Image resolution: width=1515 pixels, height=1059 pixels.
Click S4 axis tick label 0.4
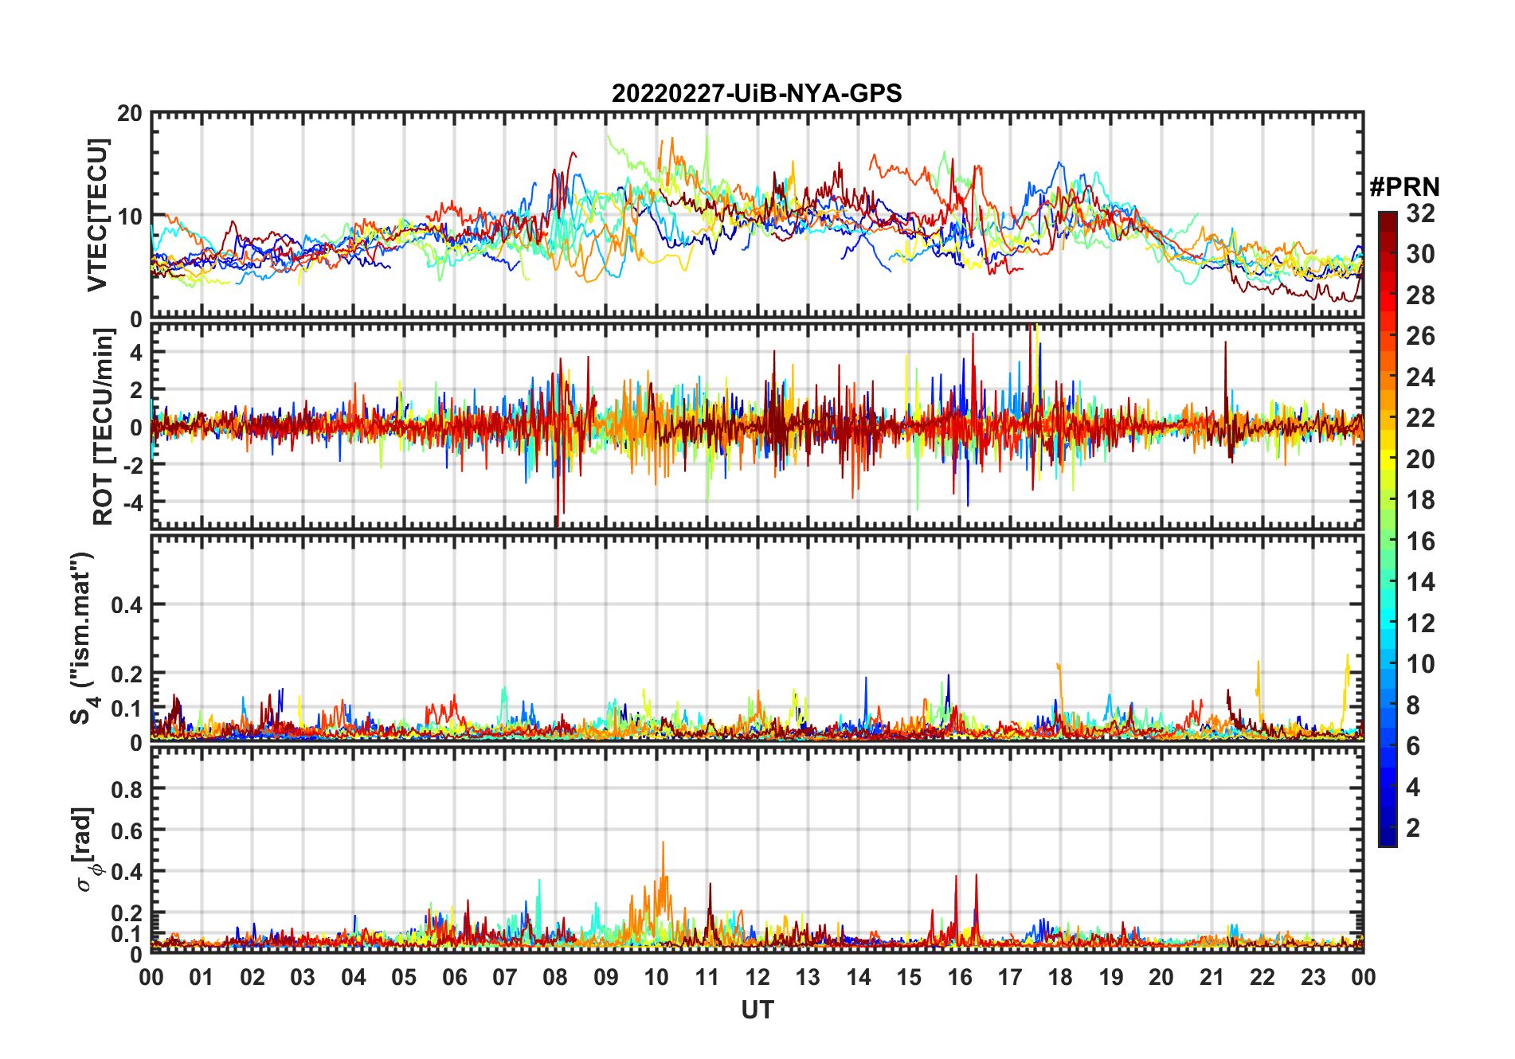click(x=127, y=604)
